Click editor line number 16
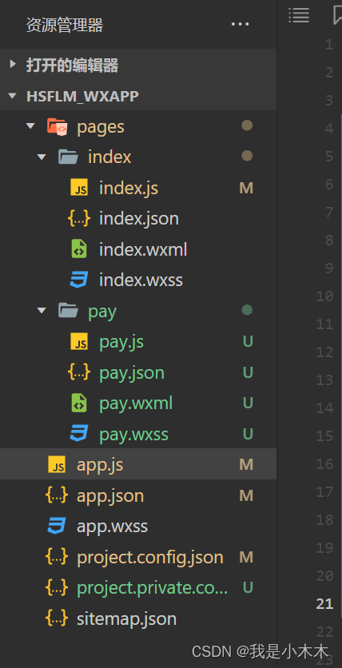 click(324, 463)
